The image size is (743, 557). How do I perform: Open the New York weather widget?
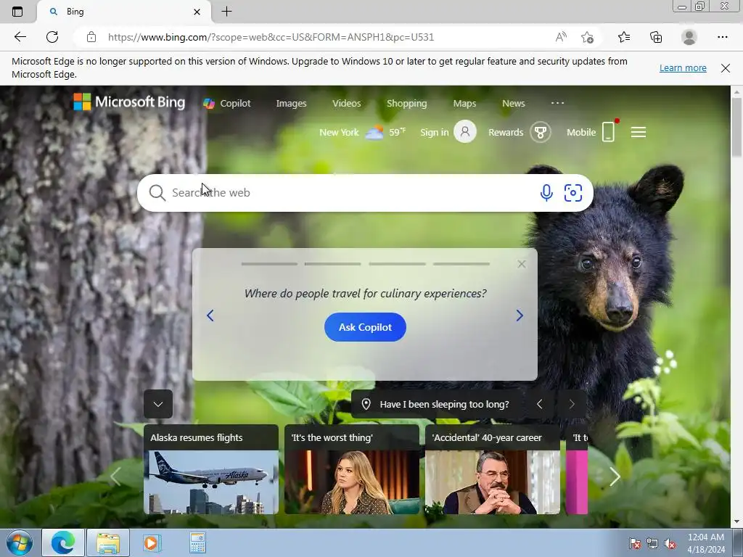click(363, 132)
